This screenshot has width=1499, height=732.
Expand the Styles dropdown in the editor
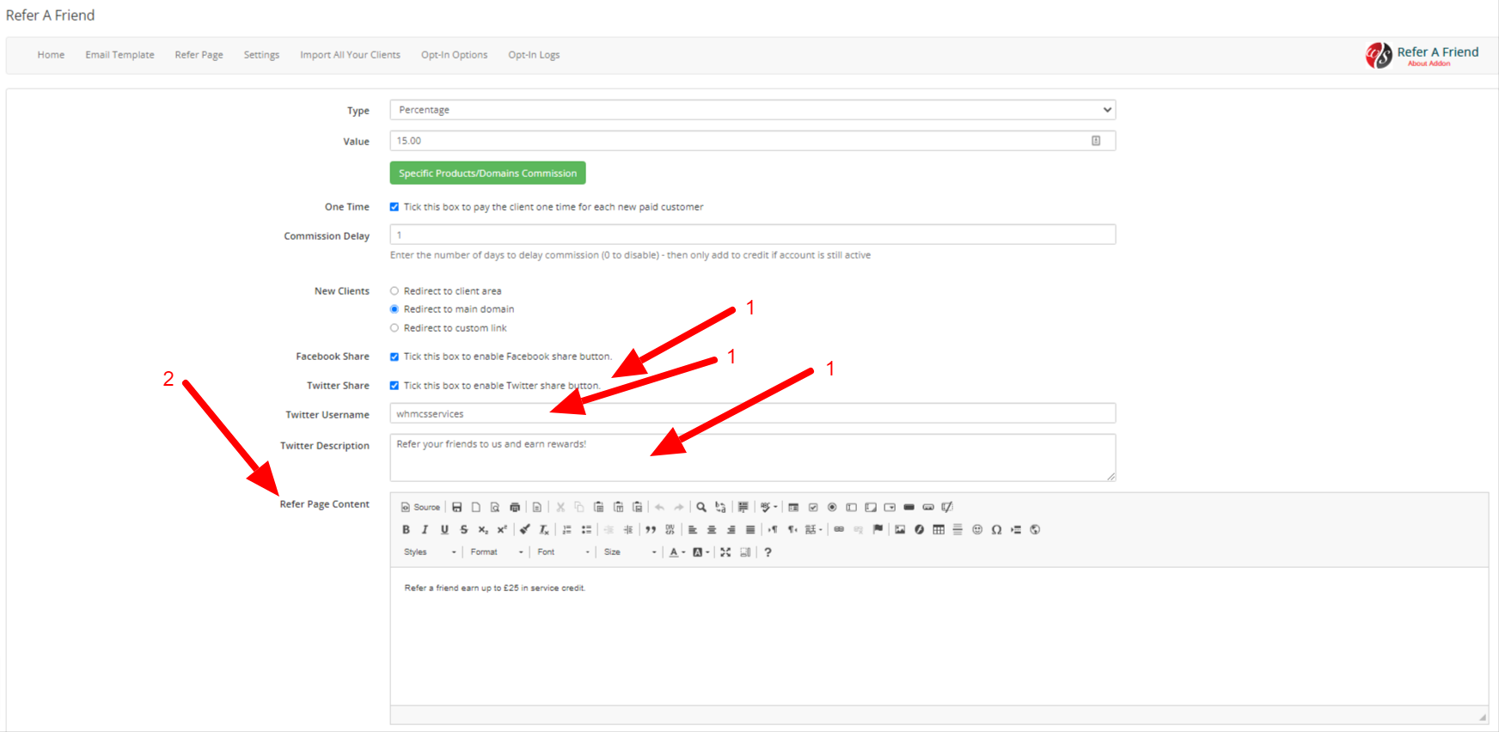pyautogui.click(x=429, y=552)
